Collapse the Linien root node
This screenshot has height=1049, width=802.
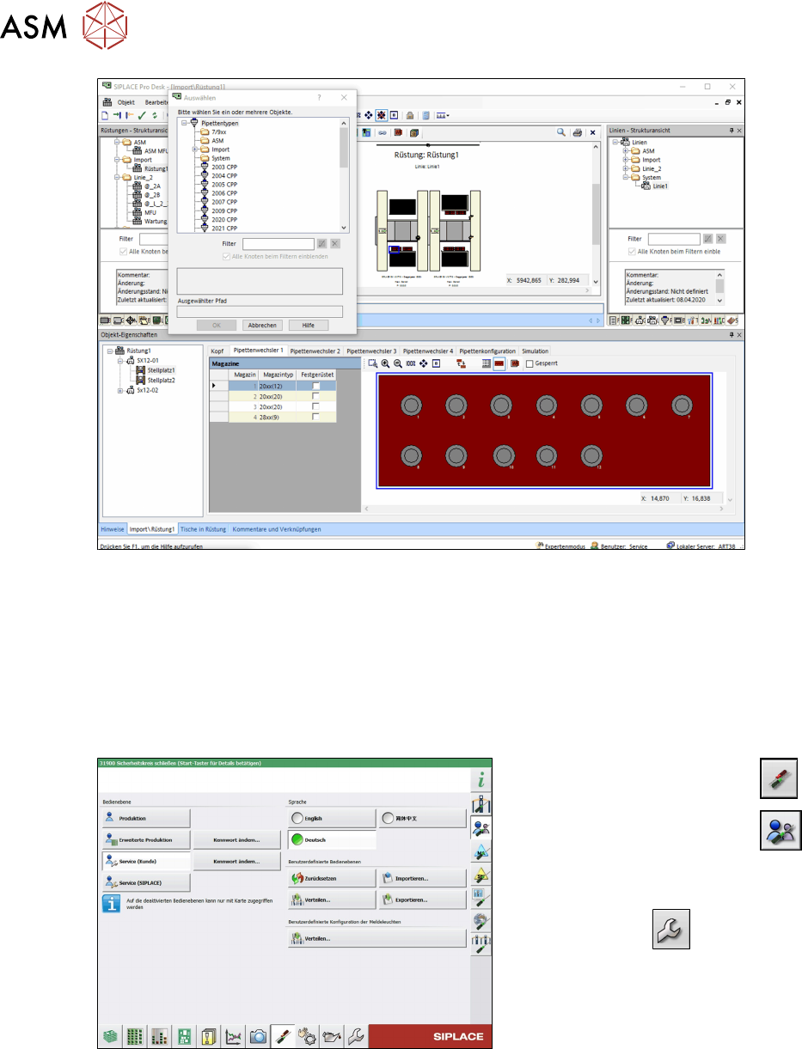[615, 142]
